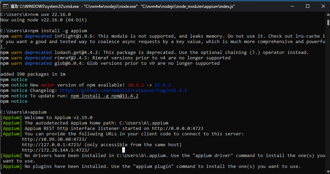Click '(only accessible from the same host)' text

[x=133, y=145]
